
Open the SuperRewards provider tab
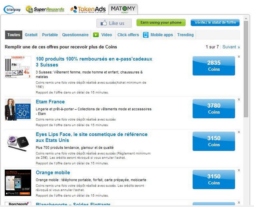(45, 9)
